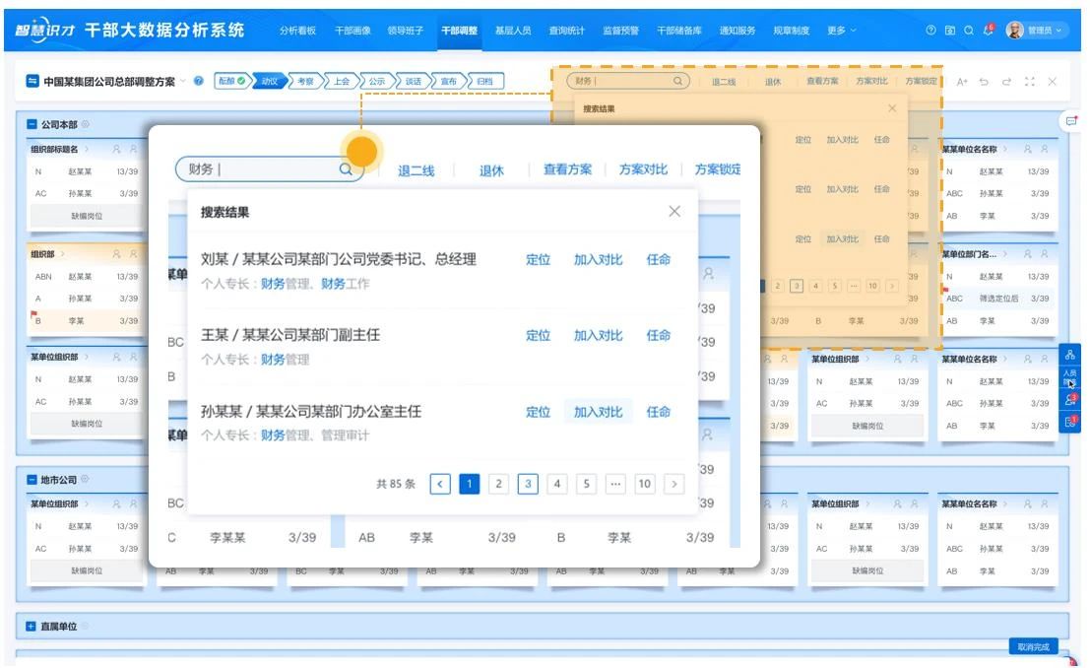
Task: Open the notification bell in the header
Action: pos(989,31)
